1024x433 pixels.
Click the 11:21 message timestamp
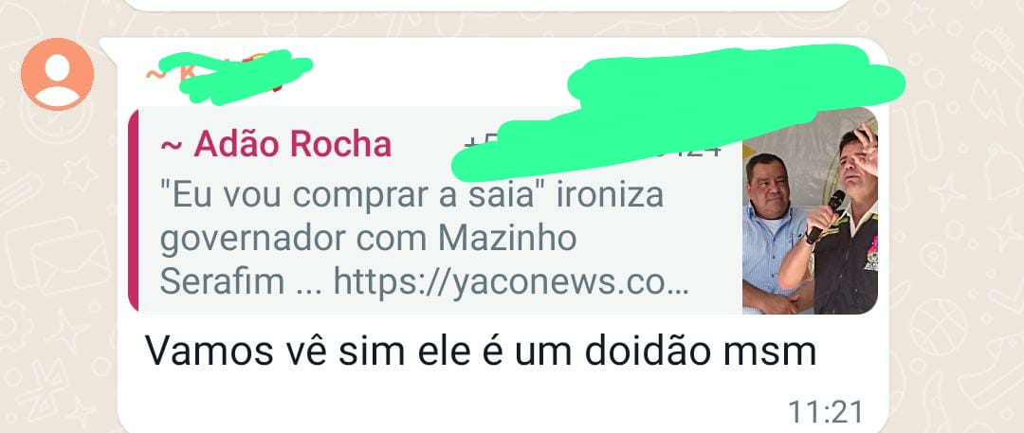(826, 412)
